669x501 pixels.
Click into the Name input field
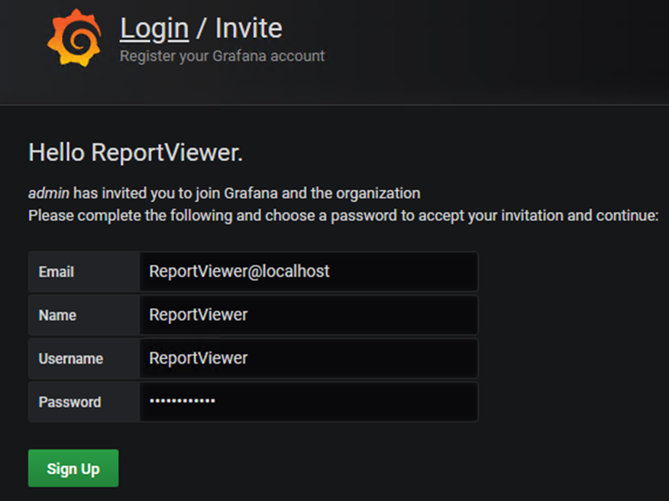click(x=309, y=315)
